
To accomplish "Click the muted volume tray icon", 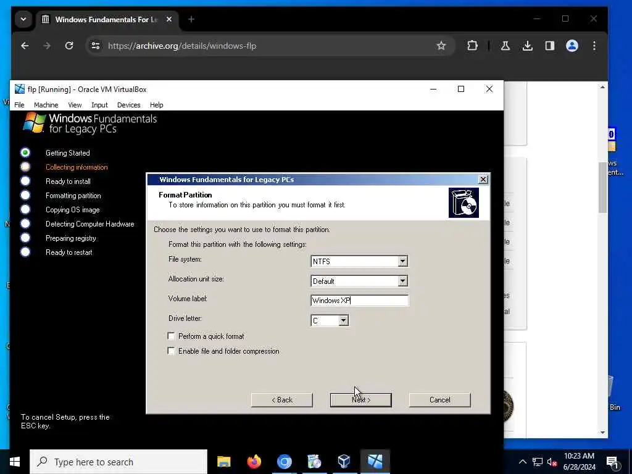I will [x=552, y=462].
